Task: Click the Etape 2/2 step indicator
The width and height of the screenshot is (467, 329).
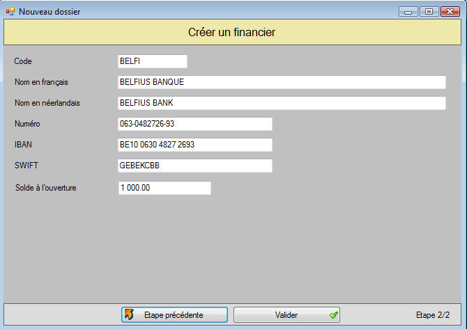Action: 432,315
